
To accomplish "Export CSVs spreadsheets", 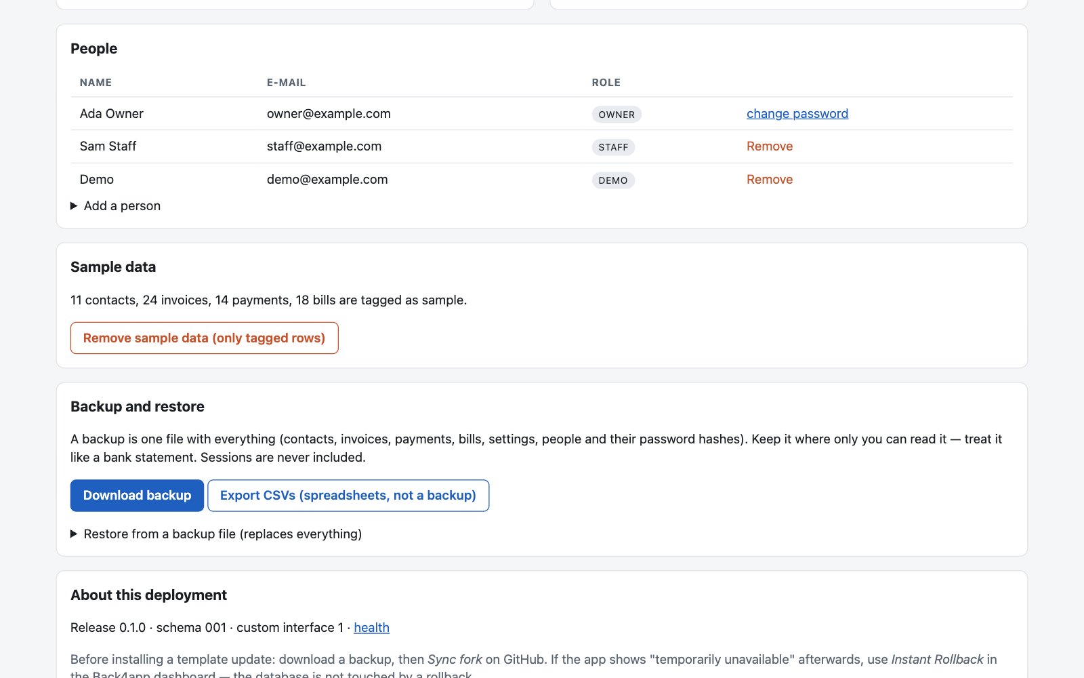I will click(x=348, y=495).
